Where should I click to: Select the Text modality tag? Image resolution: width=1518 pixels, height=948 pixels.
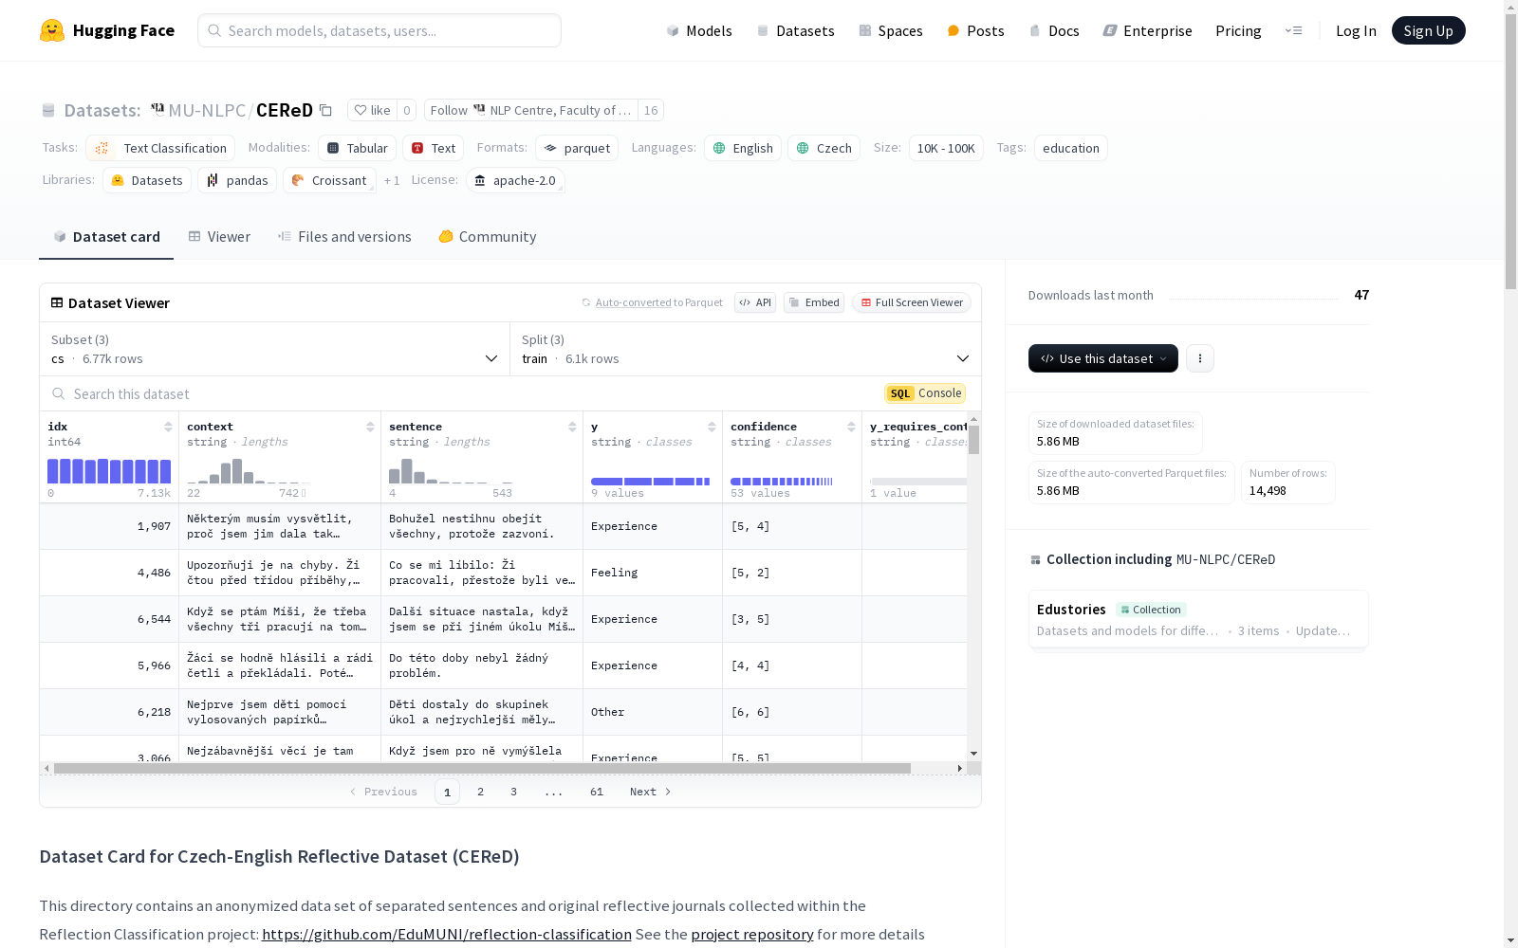click(x=434, y=148)
